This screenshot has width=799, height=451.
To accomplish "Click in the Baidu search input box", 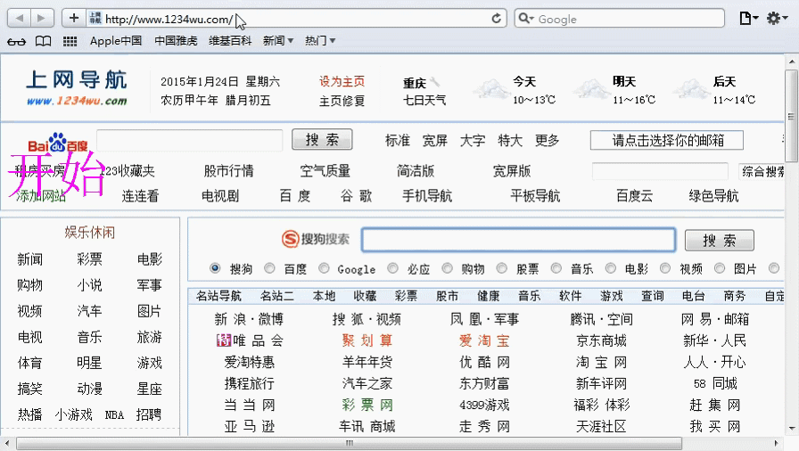I will coord(190,140).
